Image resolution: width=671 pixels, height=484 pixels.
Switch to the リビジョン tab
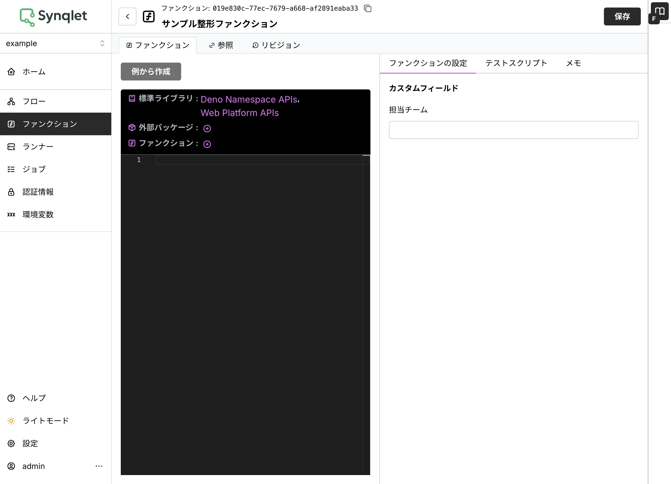276,45
